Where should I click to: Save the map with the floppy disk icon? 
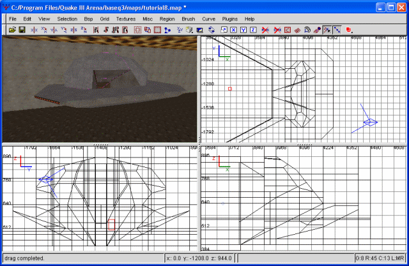click(22, 30)
